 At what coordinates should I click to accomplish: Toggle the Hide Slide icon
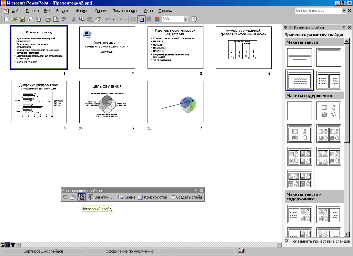[65, 197]
